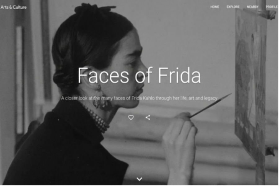This screenshot has width=279, height=186.
Task: Expand the story using the down chevron
Action: tap(139, 179)
